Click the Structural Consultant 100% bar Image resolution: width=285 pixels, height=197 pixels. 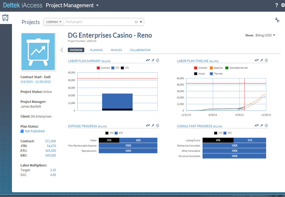[x=234, y=156]
